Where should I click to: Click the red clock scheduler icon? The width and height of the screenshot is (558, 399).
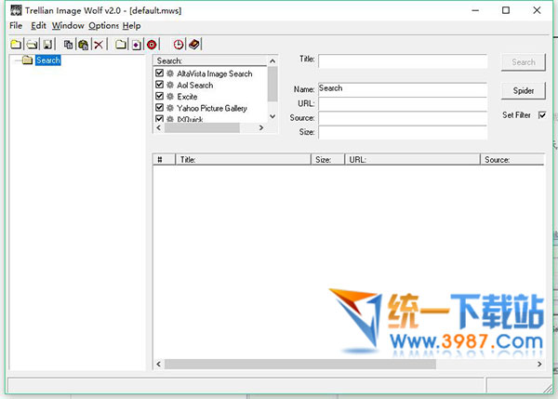tap(179, 45)
